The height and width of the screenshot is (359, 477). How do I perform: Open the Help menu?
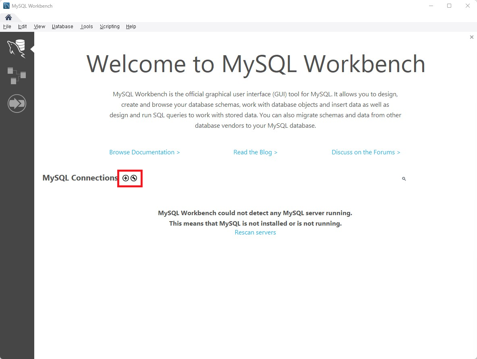[131, 27]
